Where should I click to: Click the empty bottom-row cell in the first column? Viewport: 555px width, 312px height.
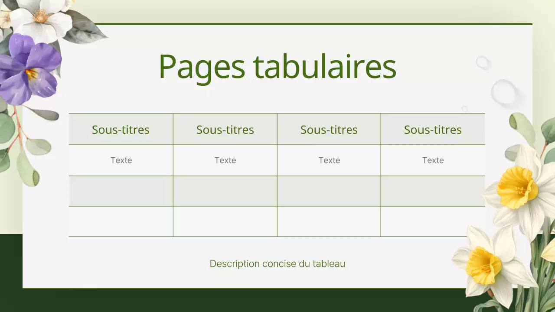click(121, 221)
